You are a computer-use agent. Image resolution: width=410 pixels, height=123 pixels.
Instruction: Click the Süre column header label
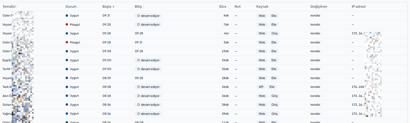click(x=223, y=7)
